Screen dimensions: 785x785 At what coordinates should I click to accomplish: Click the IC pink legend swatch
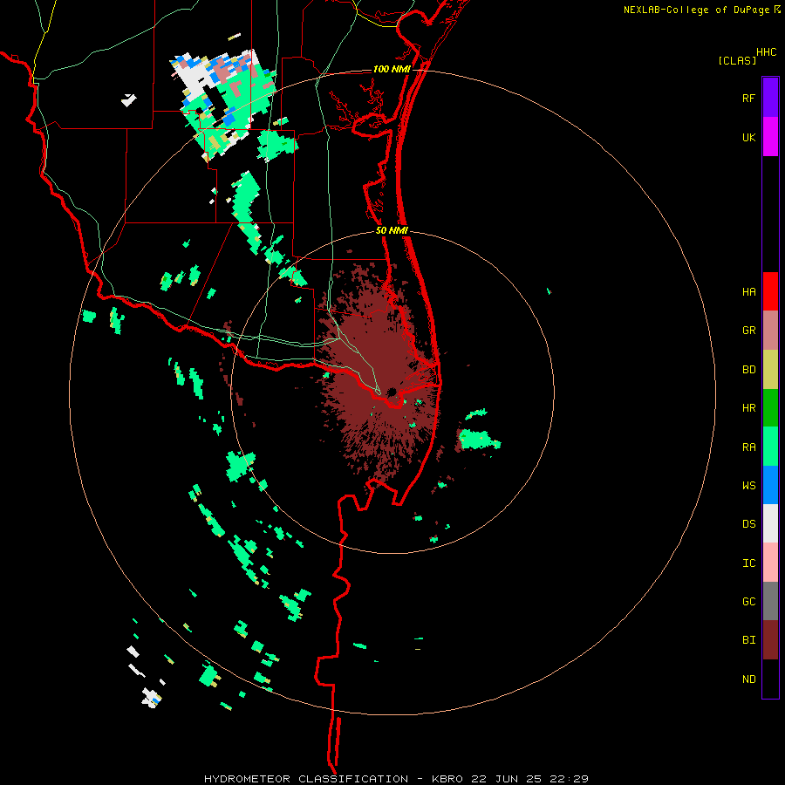coord(770,563)
